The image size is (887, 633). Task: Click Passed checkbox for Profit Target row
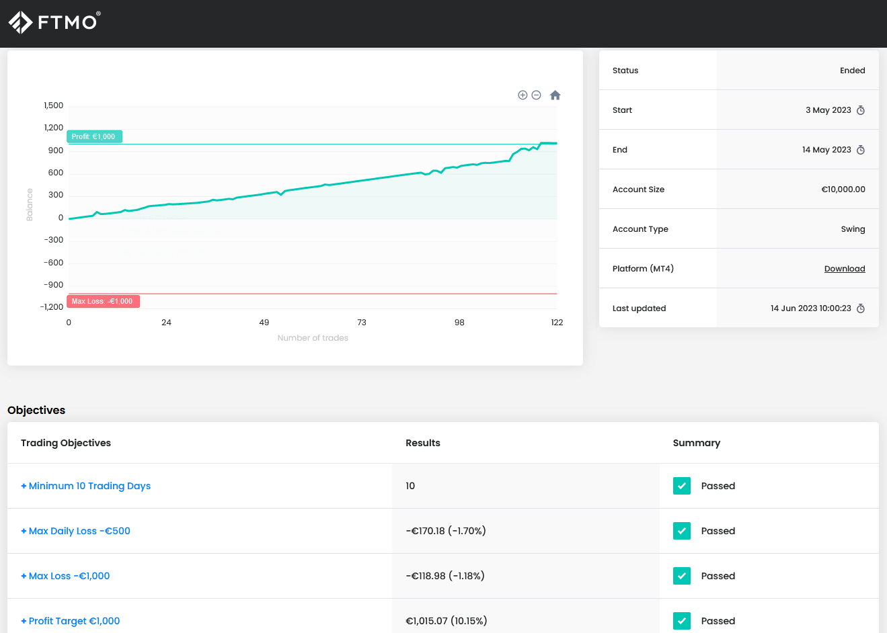coord(682,621)
